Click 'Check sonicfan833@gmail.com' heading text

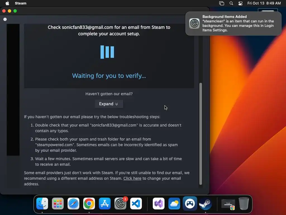pos(109,30)
